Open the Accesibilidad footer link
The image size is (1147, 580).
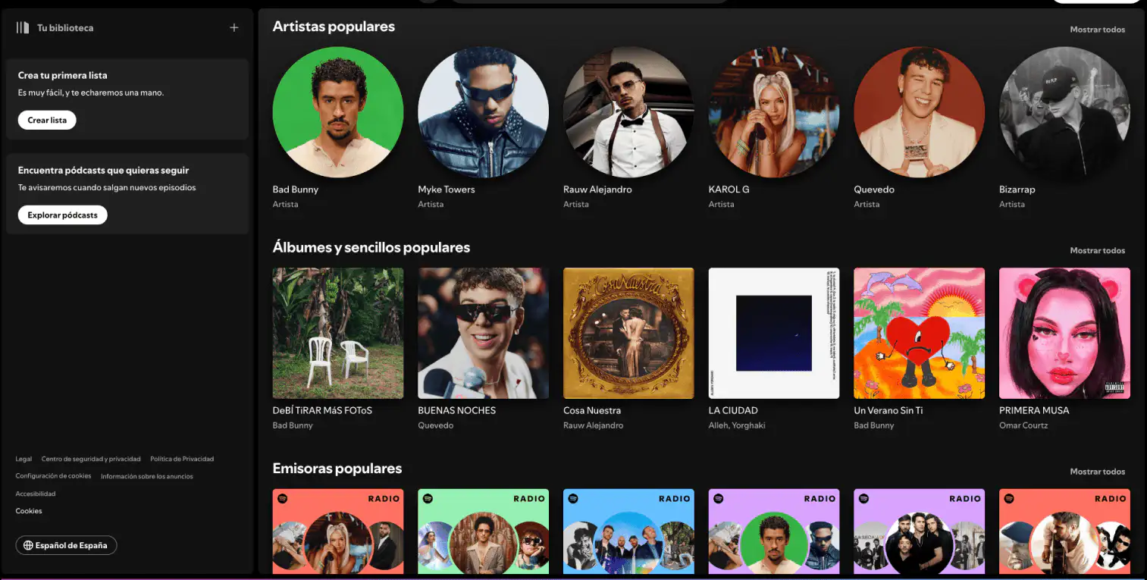coord(36,494)
